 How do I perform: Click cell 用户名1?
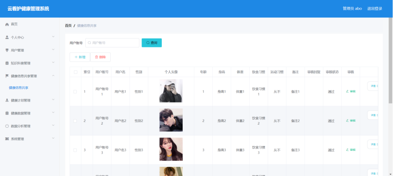click(x=120, y=92)
